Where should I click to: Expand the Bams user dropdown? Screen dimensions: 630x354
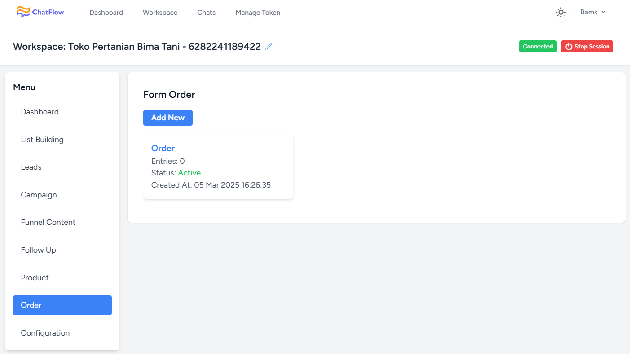point(593,12)
